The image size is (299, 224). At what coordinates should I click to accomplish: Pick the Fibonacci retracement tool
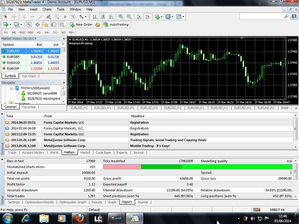point(57,17)
